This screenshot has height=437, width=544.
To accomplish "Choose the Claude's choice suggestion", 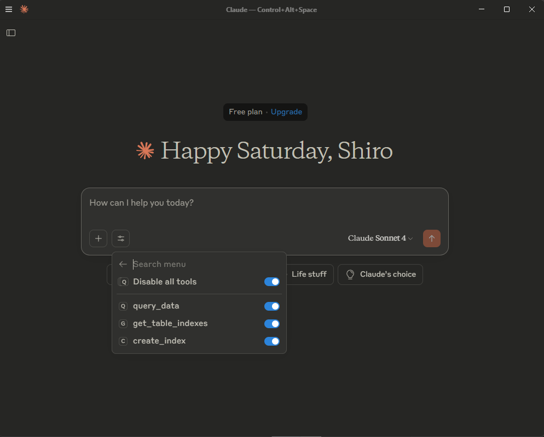I will coord(380,275).
